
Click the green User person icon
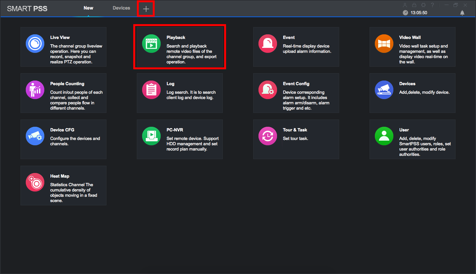click(x=384, y=136)
